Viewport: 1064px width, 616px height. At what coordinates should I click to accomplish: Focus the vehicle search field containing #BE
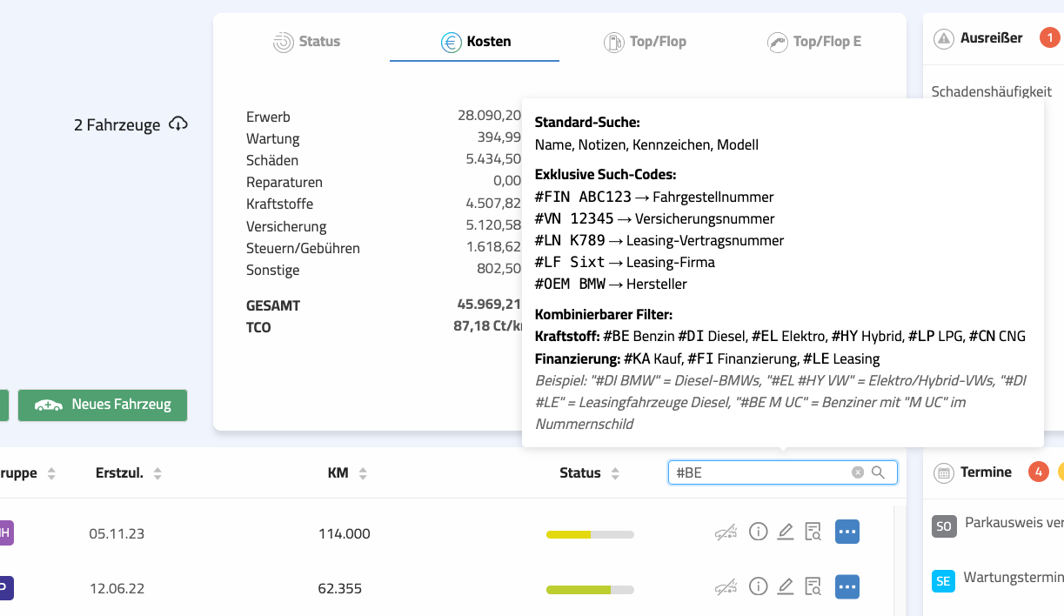coord(757,472)
